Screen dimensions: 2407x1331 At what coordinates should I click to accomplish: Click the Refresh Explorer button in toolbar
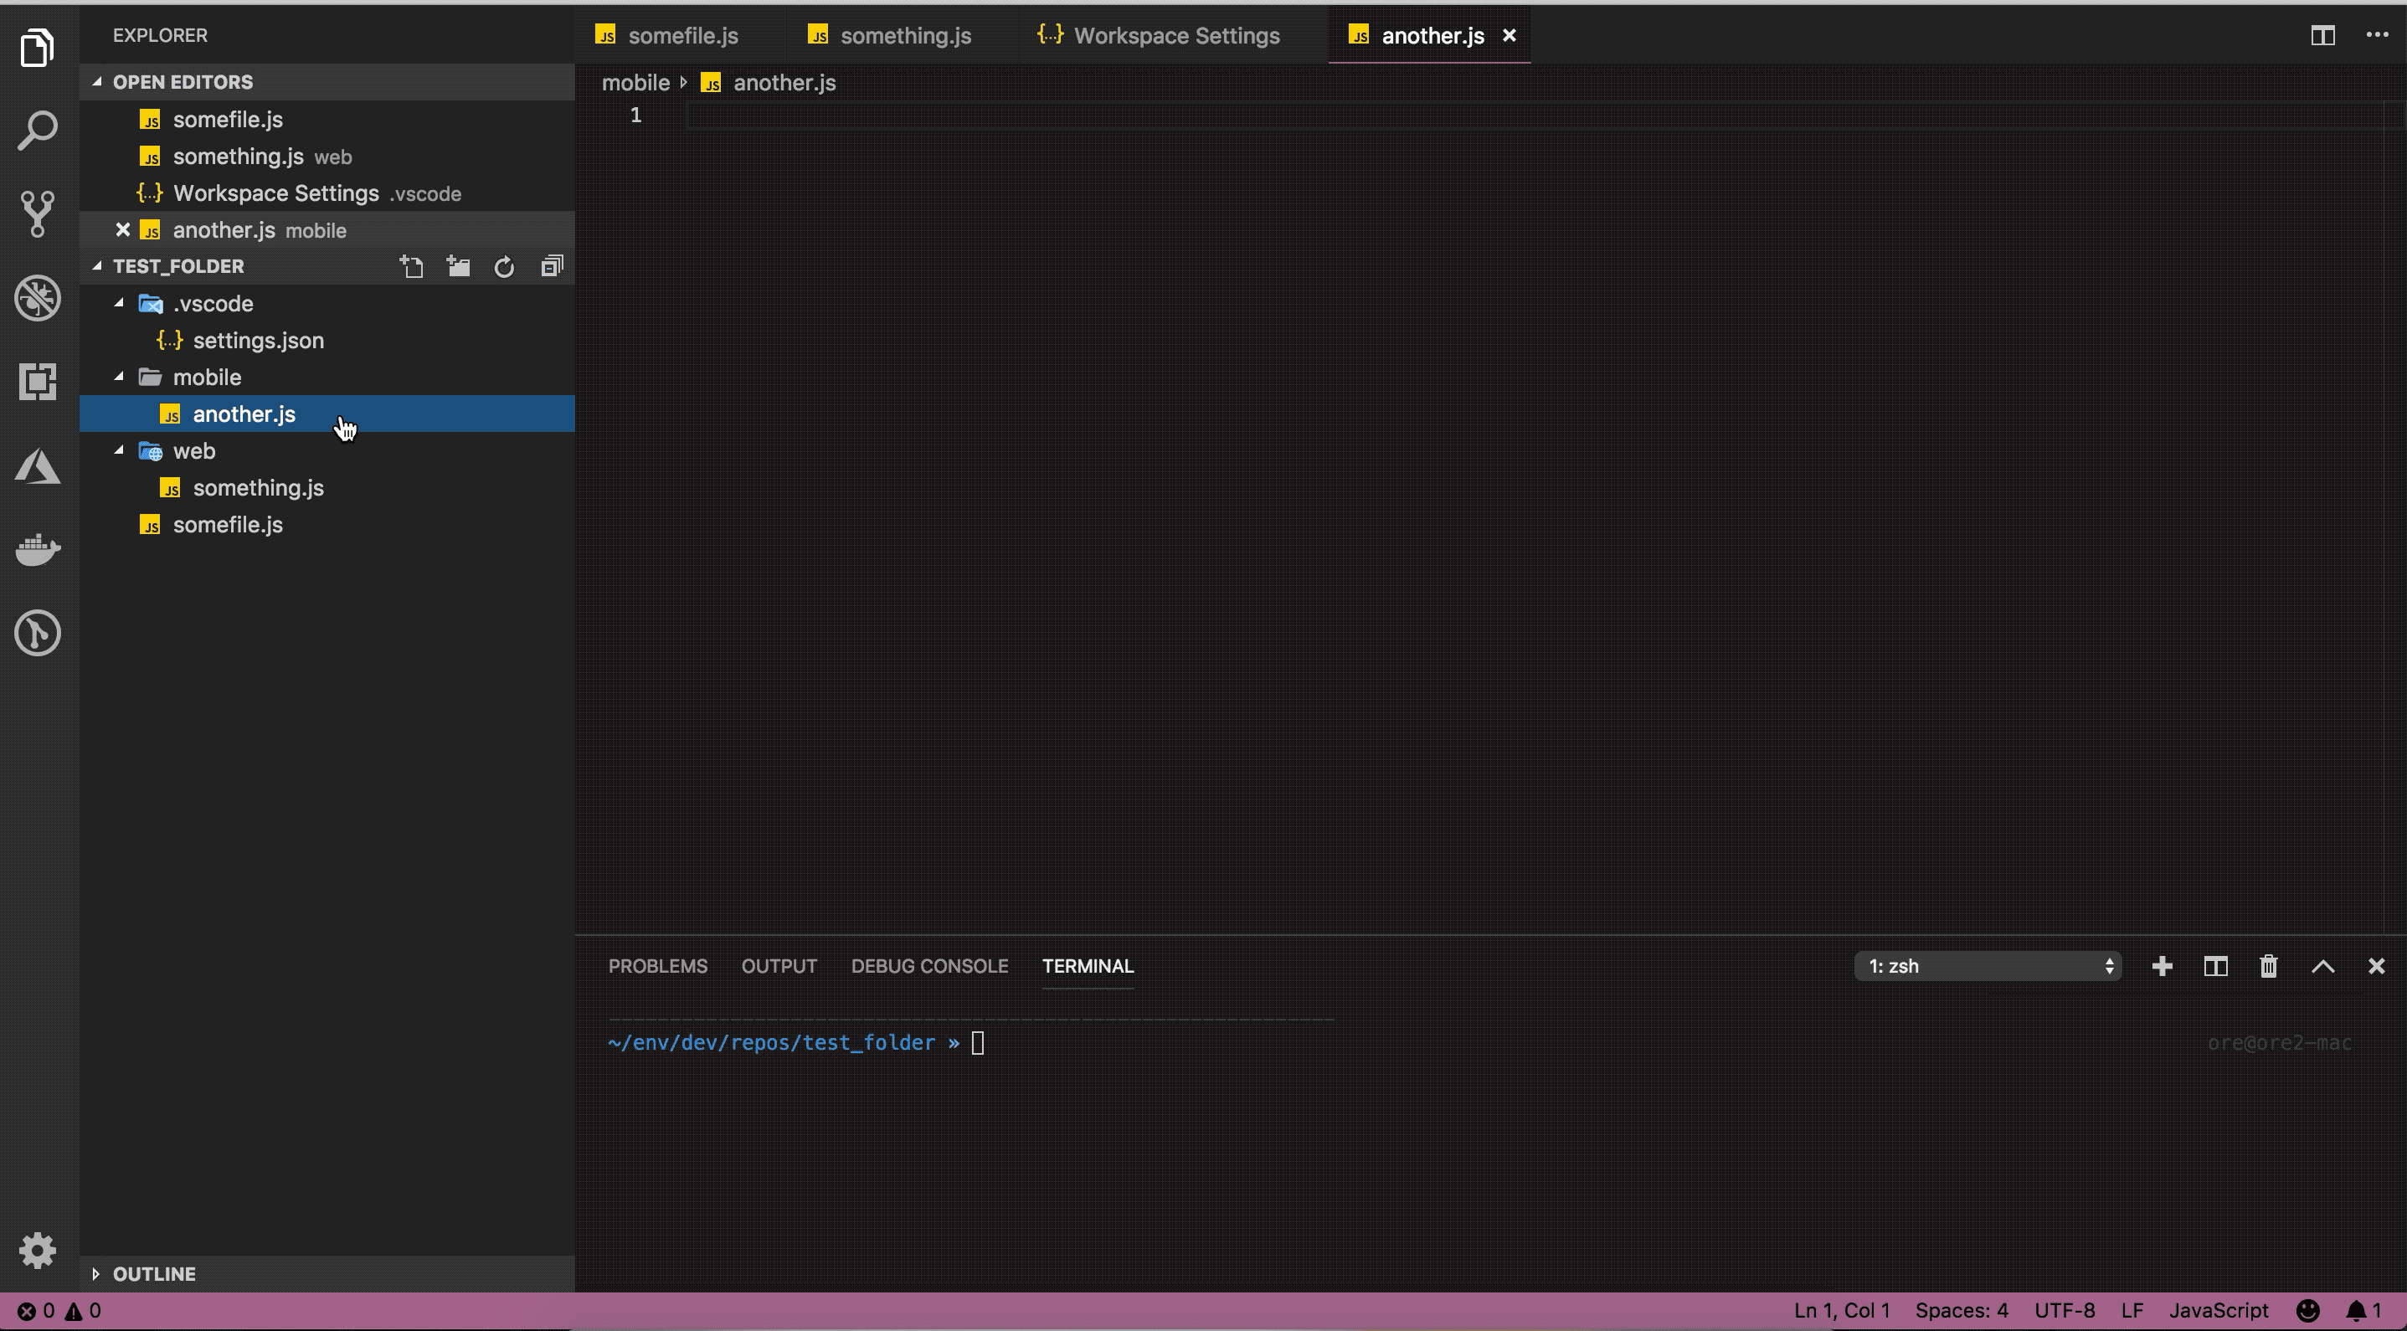click(x=507, y=265)
